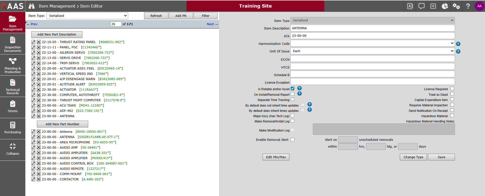
Task: Click Add New Part Description button
Action: tap(57, 35)
